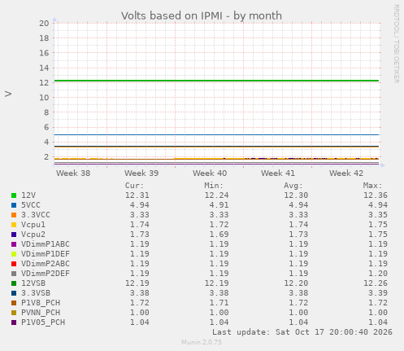The width and height of the screenshot is (404, 351).
Task: Click the Week 40 axis label
Action: point(210,173)
